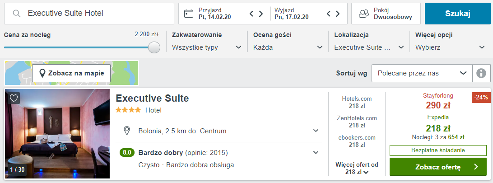493x183 pixels.
Task: Click the calendar icon next to Przyjazd
Action: coord(189,14)
